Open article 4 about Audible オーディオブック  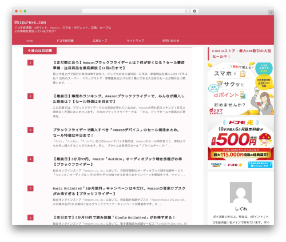click(x=117, y=162)
